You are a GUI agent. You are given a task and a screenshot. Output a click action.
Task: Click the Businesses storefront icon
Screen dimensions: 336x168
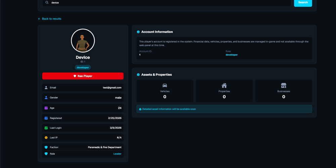click(284, 85)
